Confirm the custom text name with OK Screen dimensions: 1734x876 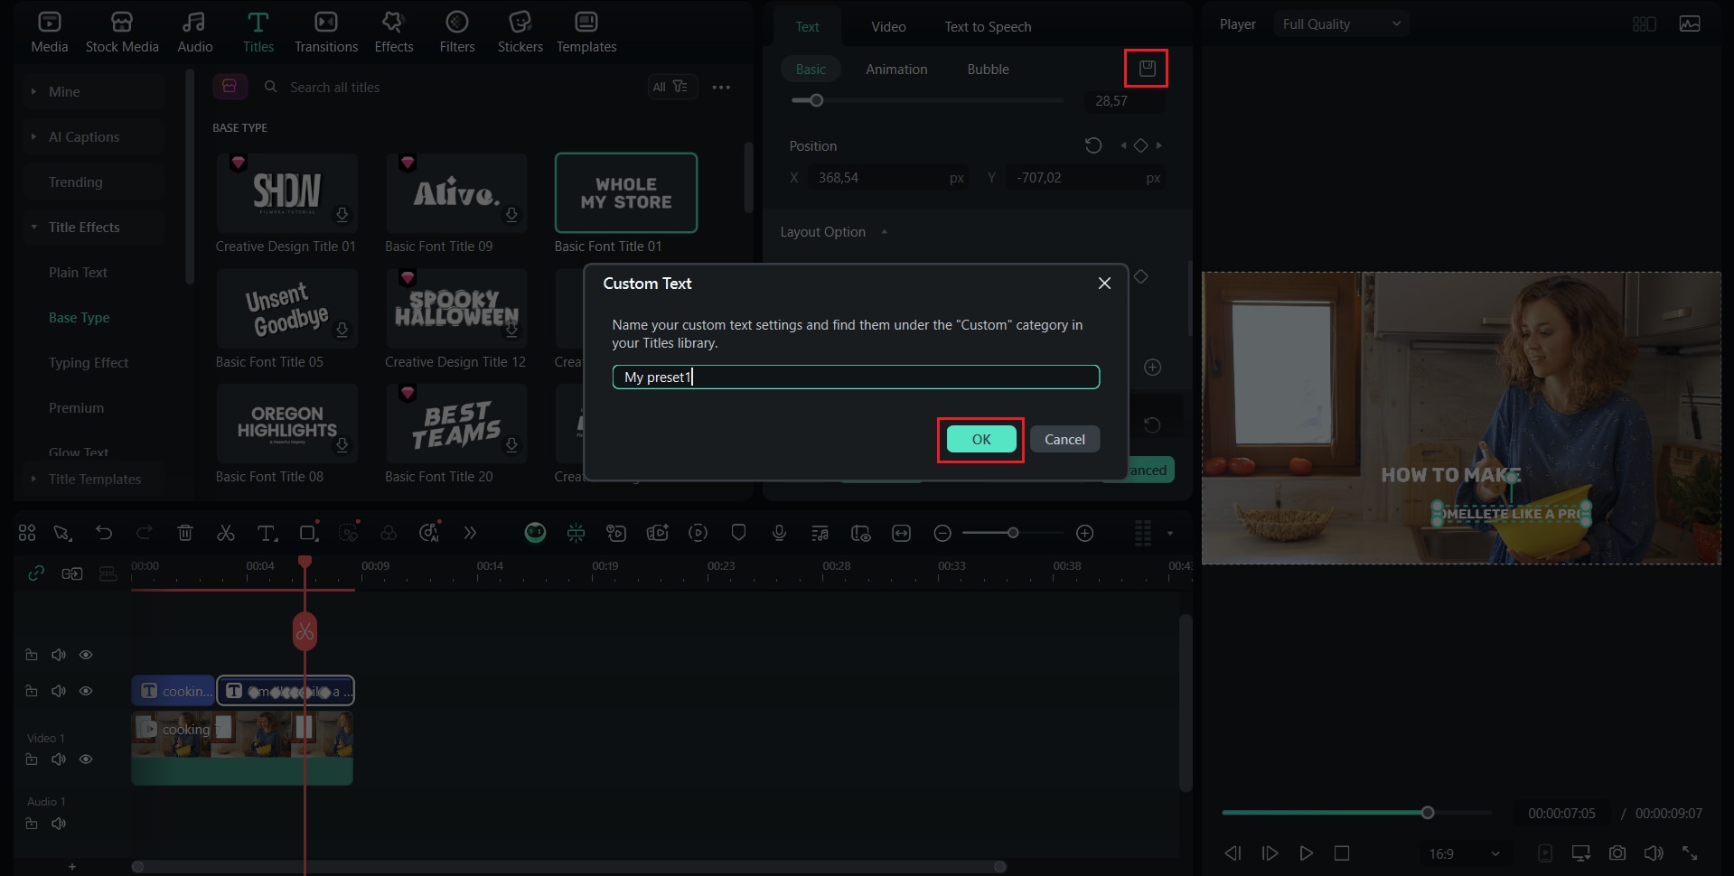(x=979, y=439)
